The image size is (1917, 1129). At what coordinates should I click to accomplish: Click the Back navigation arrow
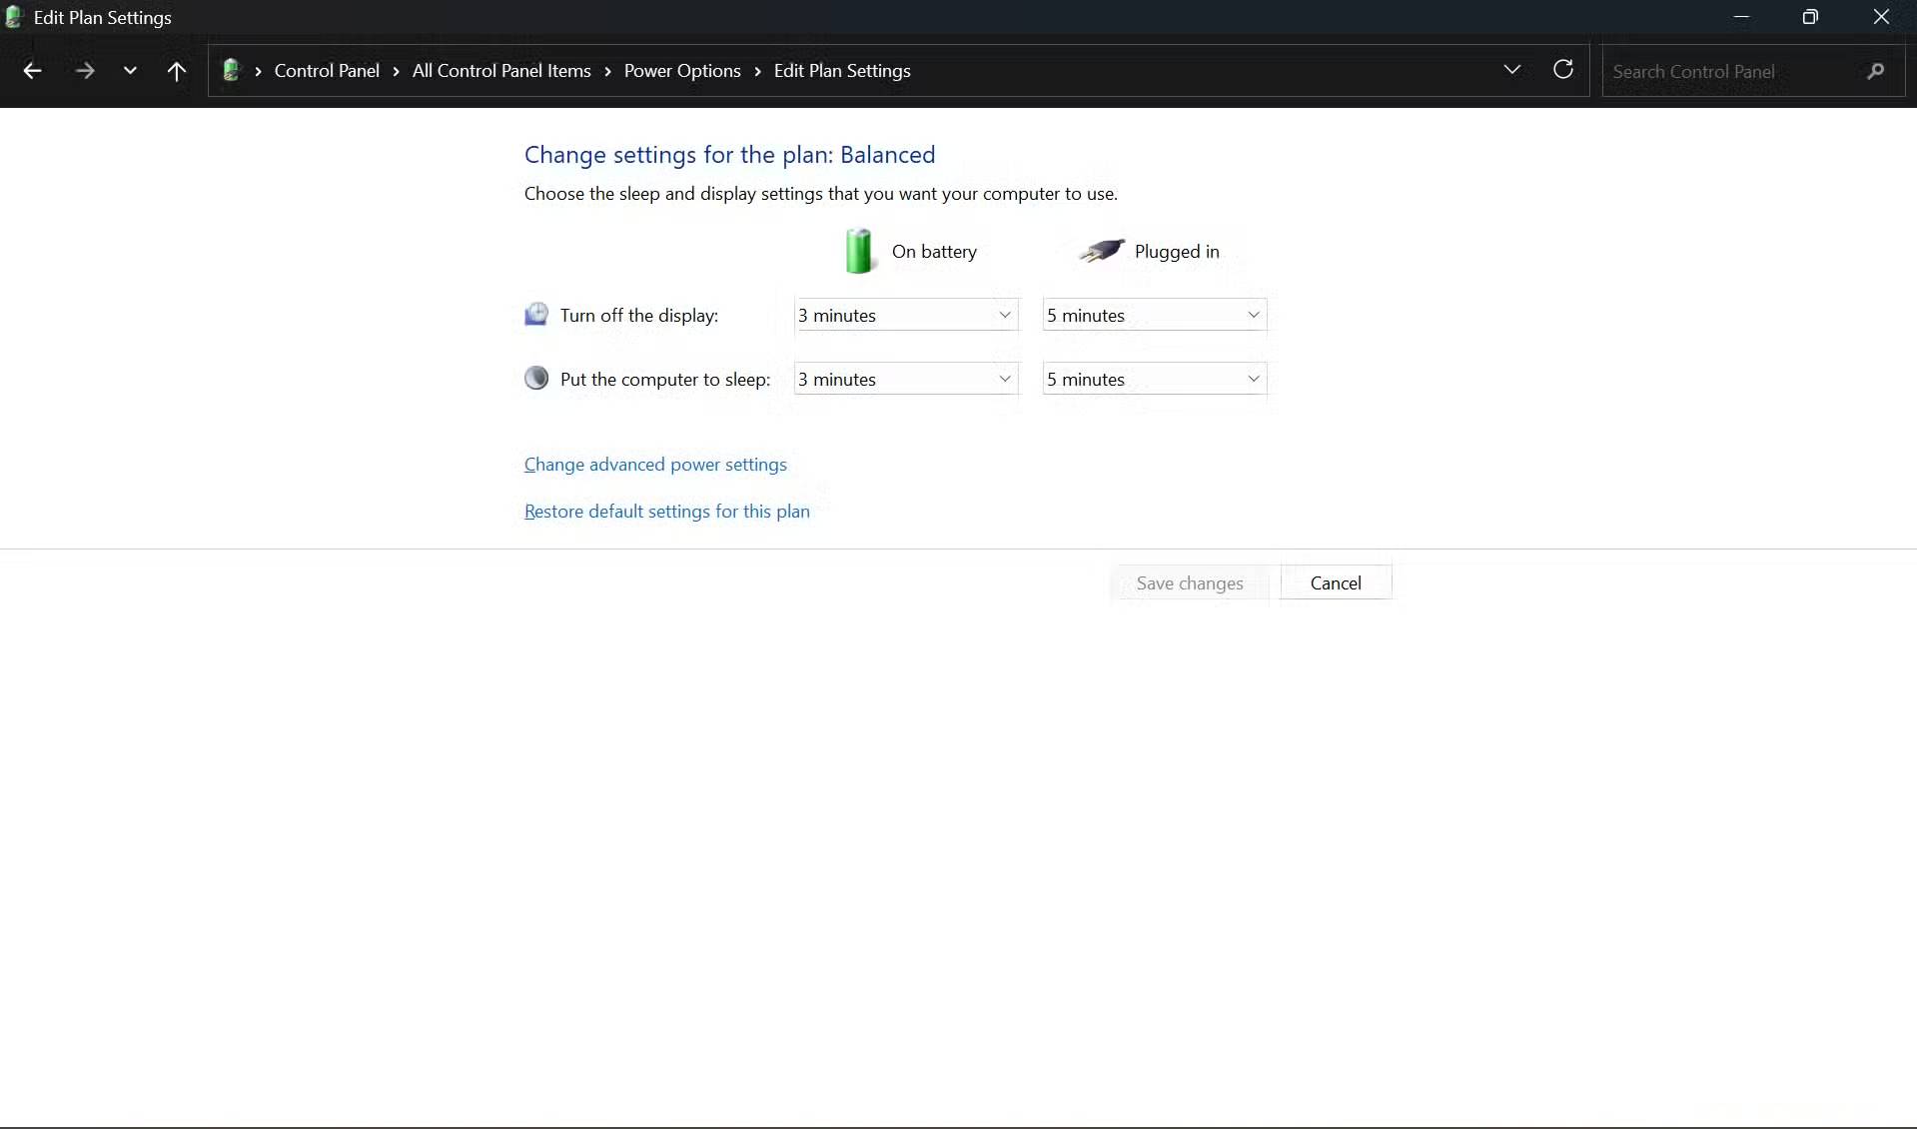pyautogui.click(x=32, y=70)
